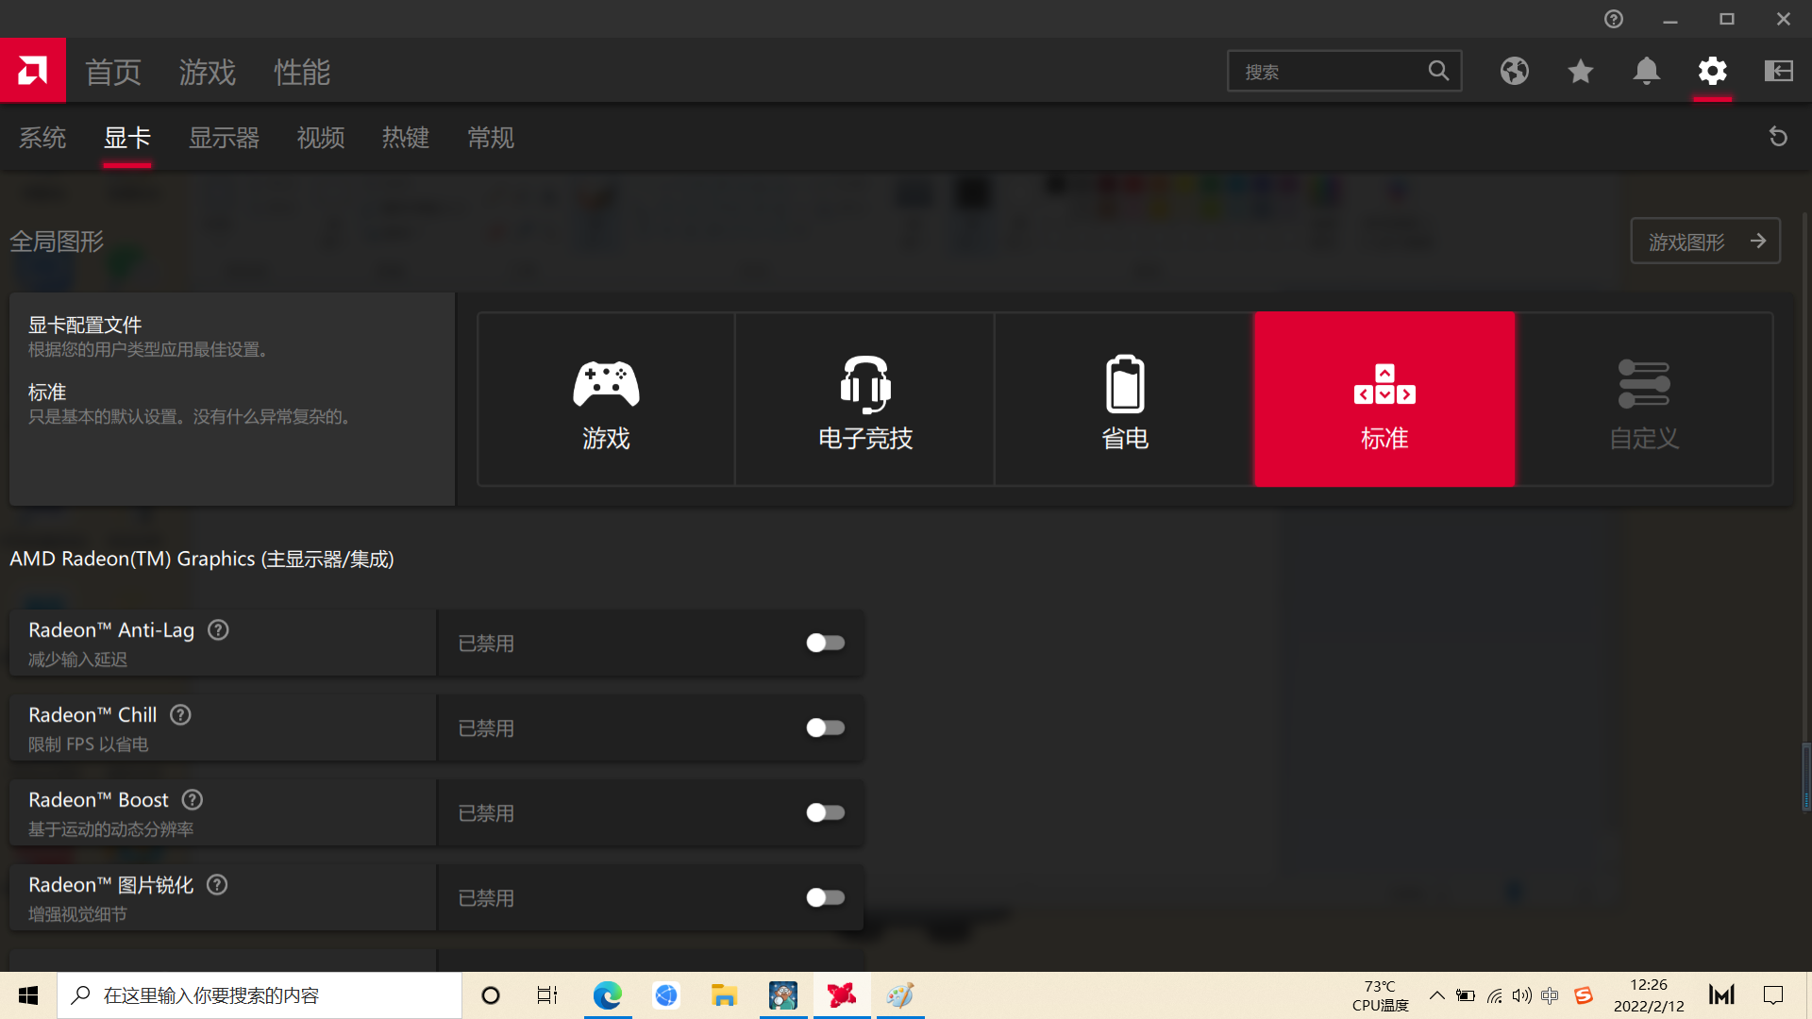Select the 游戏 gamepad profile
Screen dimensions: 1812x1019
point(606,399)
